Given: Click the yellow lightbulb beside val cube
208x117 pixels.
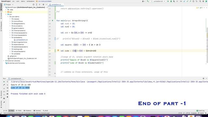Looking at the screenshot, I should [x=58, y=50].
